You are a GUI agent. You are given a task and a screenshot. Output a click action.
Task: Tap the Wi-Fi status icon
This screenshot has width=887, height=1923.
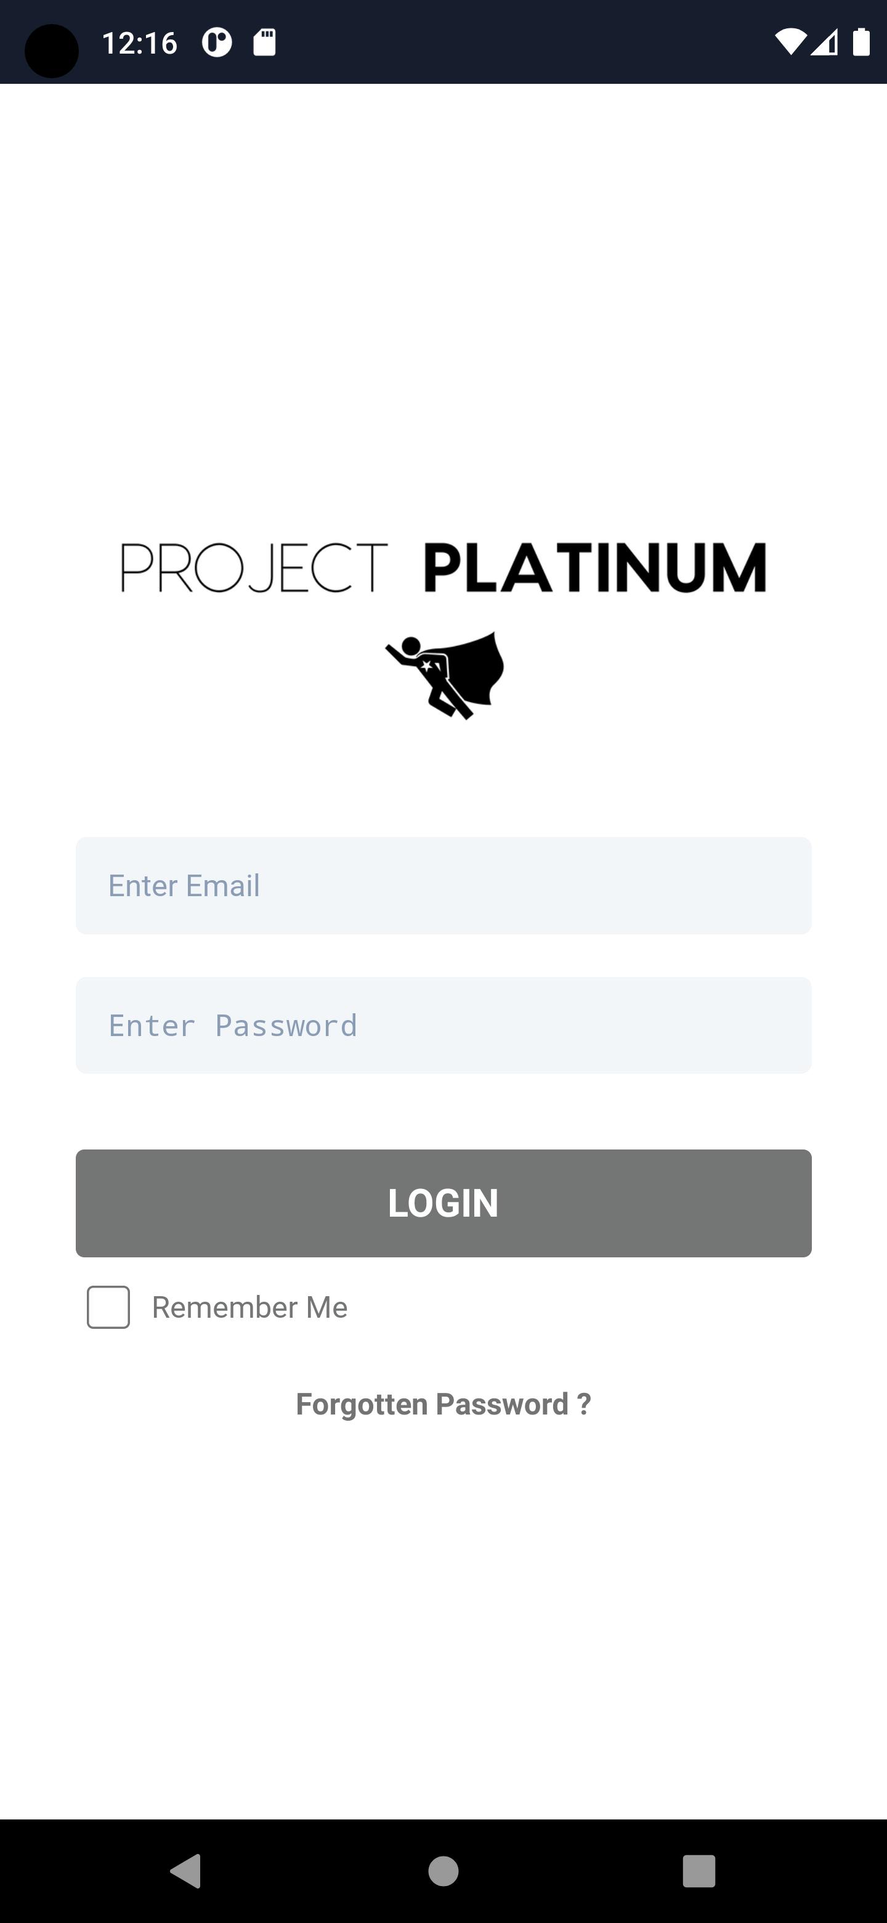(790, 42)
